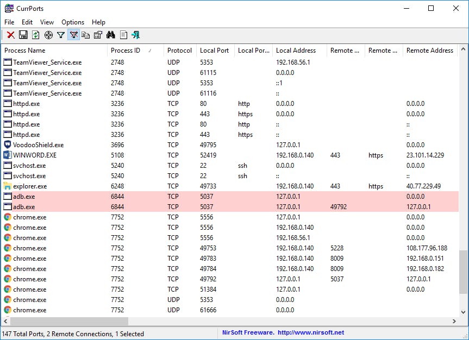The height and width of the screenshot is (340, 469).
Task: Click the vertical scrollbar up arrow
Action: (x=464, y=49)
